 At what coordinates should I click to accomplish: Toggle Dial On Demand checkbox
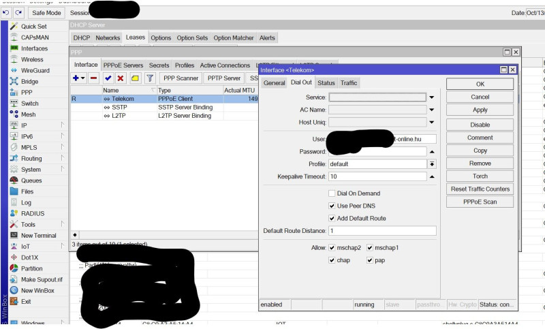pos(332,193)
